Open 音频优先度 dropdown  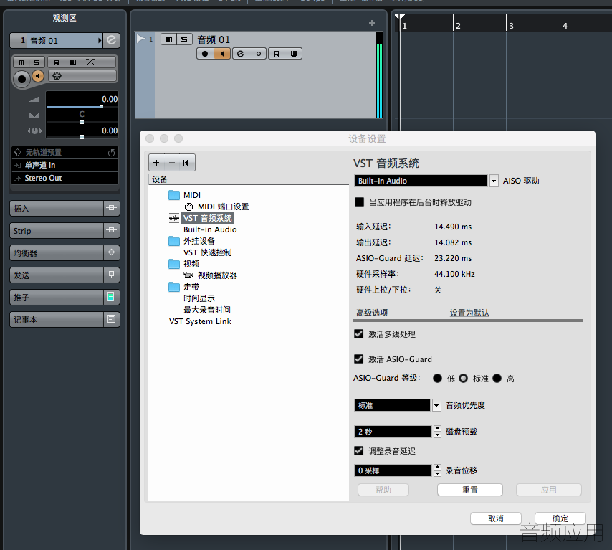436,405
